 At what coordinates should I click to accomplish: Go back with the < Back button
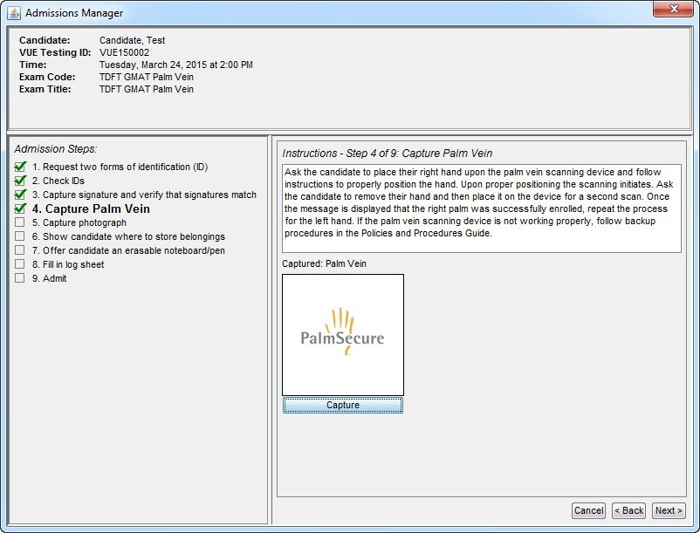628,510
